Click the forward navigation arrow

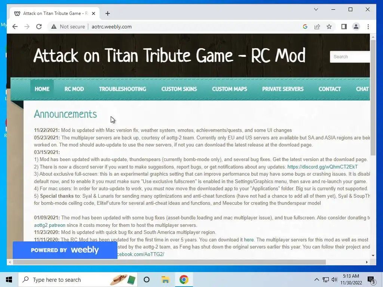(x=27, y=27)
